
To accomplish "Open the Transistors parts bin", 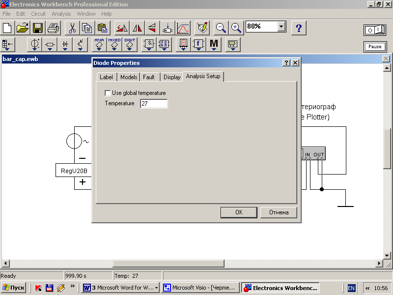I will tap(80, 44).
